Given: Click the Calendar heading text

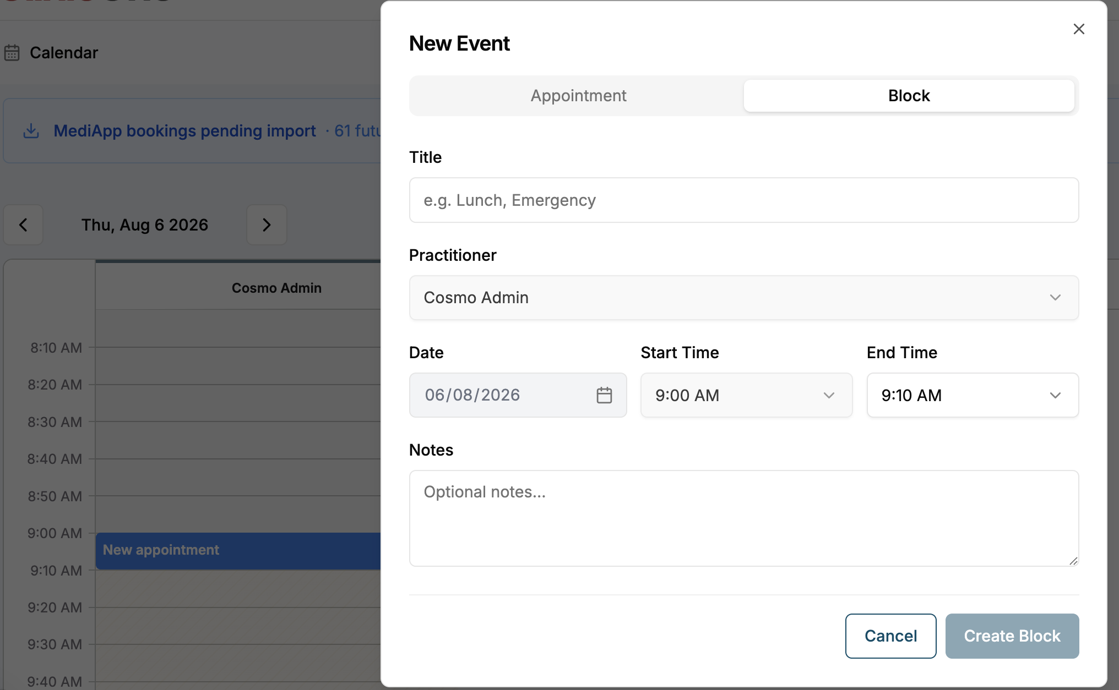Looking at the screenshot, I should click(64, 53).
